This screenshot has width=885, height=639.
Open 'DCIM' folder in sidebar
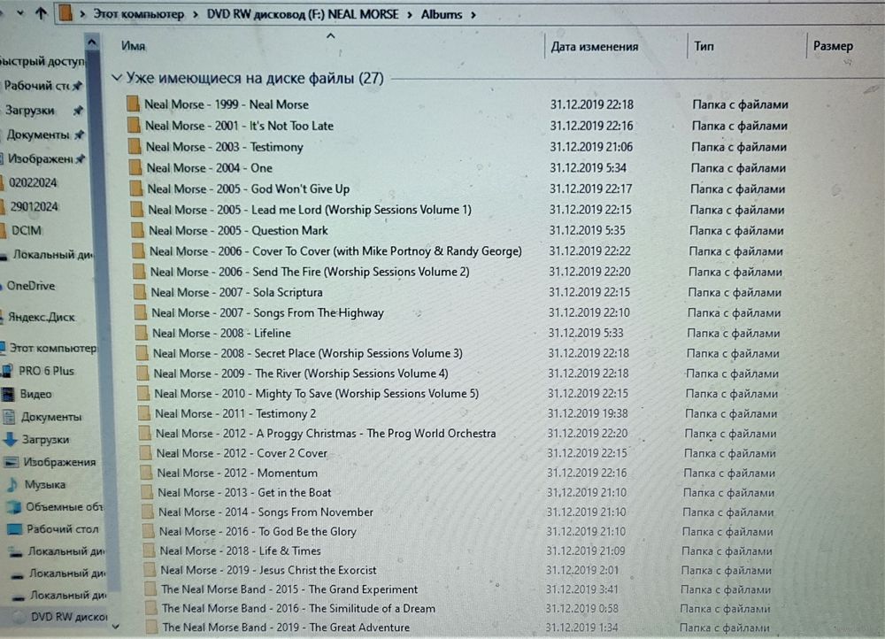point(26,230)
